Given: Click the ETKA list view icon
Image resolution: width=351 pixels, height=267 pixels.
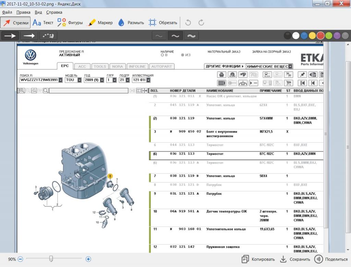Looking at the screenshot, I should 222,83.
